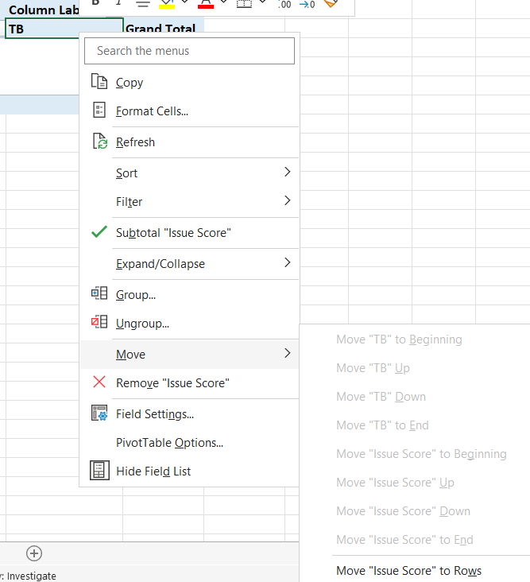Image resolution: width=530 pixels, height=582 pixels.
Task: Choose Hide Field List menu entry
Action: tap(190, 471)
